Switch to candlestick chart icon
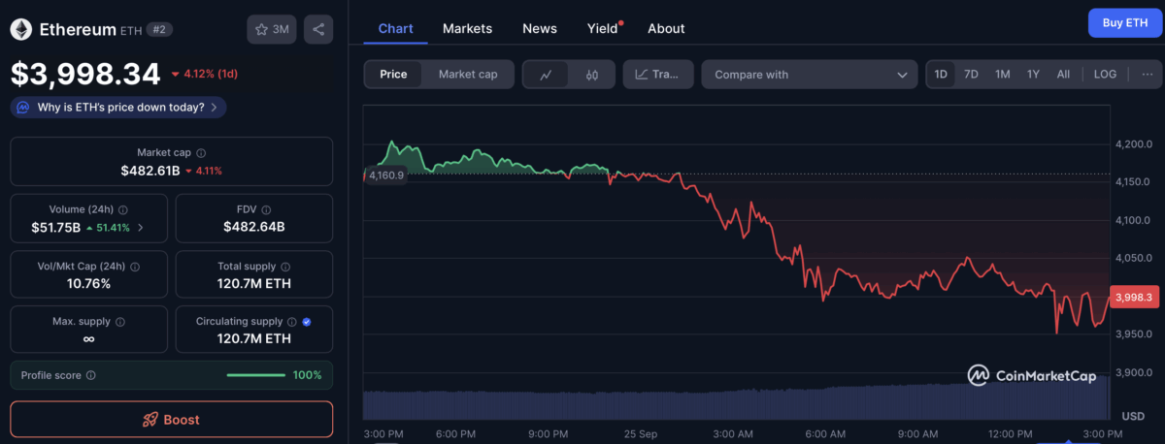Screen dimensions: 1165x444 click(x=591, y=75)
